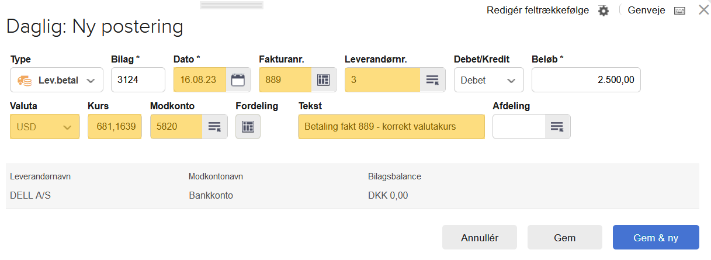Open account lookup beside Modkonto
This screenshot has width=711, height=260.
pos(214,127)
